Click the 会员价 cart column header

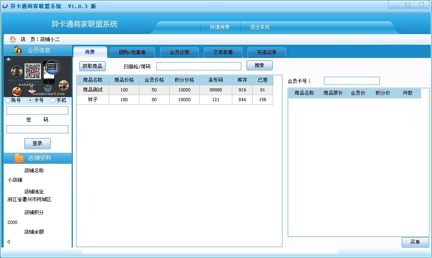[358, 93]
